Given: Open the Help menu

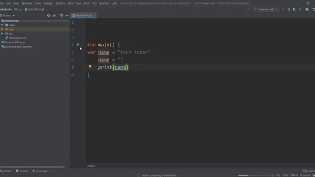Looking at the screenshot, I should [x=114, y=3].
